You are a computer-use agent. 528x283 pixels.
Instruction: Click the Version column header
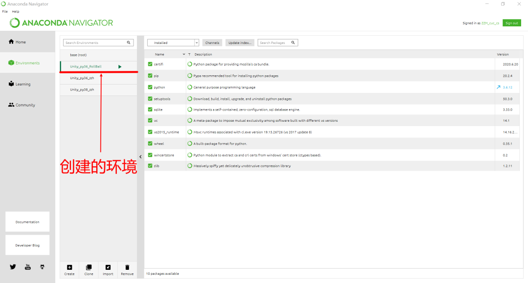503,54
